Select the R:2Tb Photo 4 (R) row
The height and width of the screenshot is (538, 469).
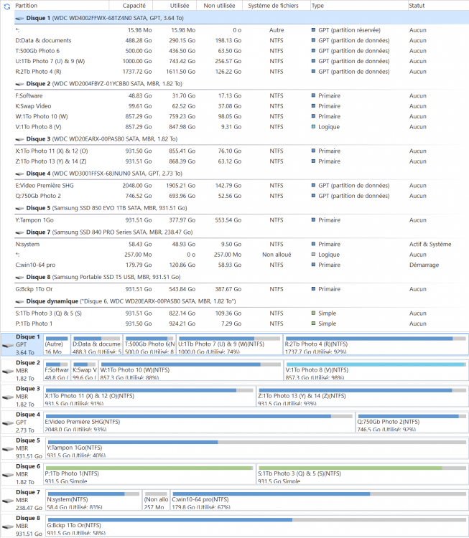point(241,71)
